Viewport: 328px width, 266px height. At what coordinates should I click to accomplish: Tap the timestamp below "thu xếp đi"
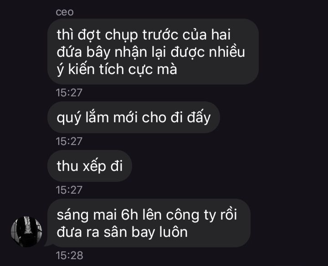69,190
